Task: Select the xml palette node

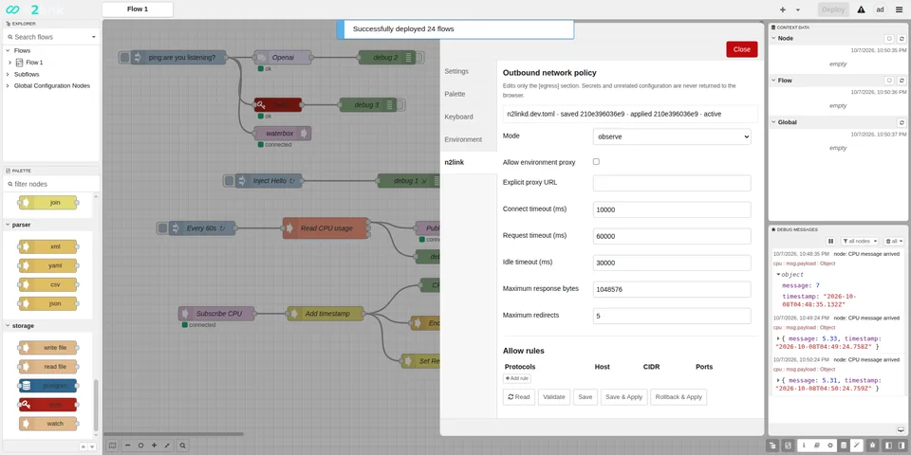Action: click(x=48, y=246)
